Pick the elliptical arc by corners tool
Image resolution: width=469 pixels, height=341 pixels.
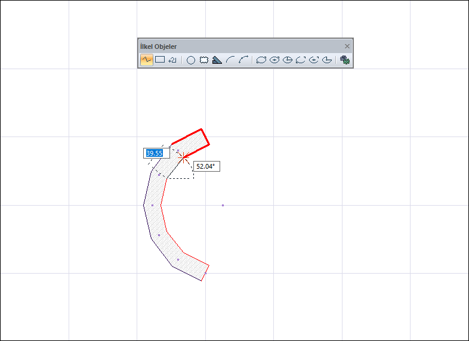[x=301, y=60]
